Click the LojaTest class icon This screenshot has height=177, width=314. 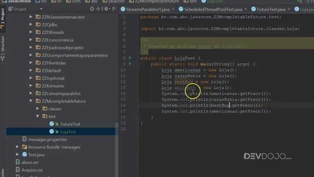pyautogui.click(x=52, y=131)
